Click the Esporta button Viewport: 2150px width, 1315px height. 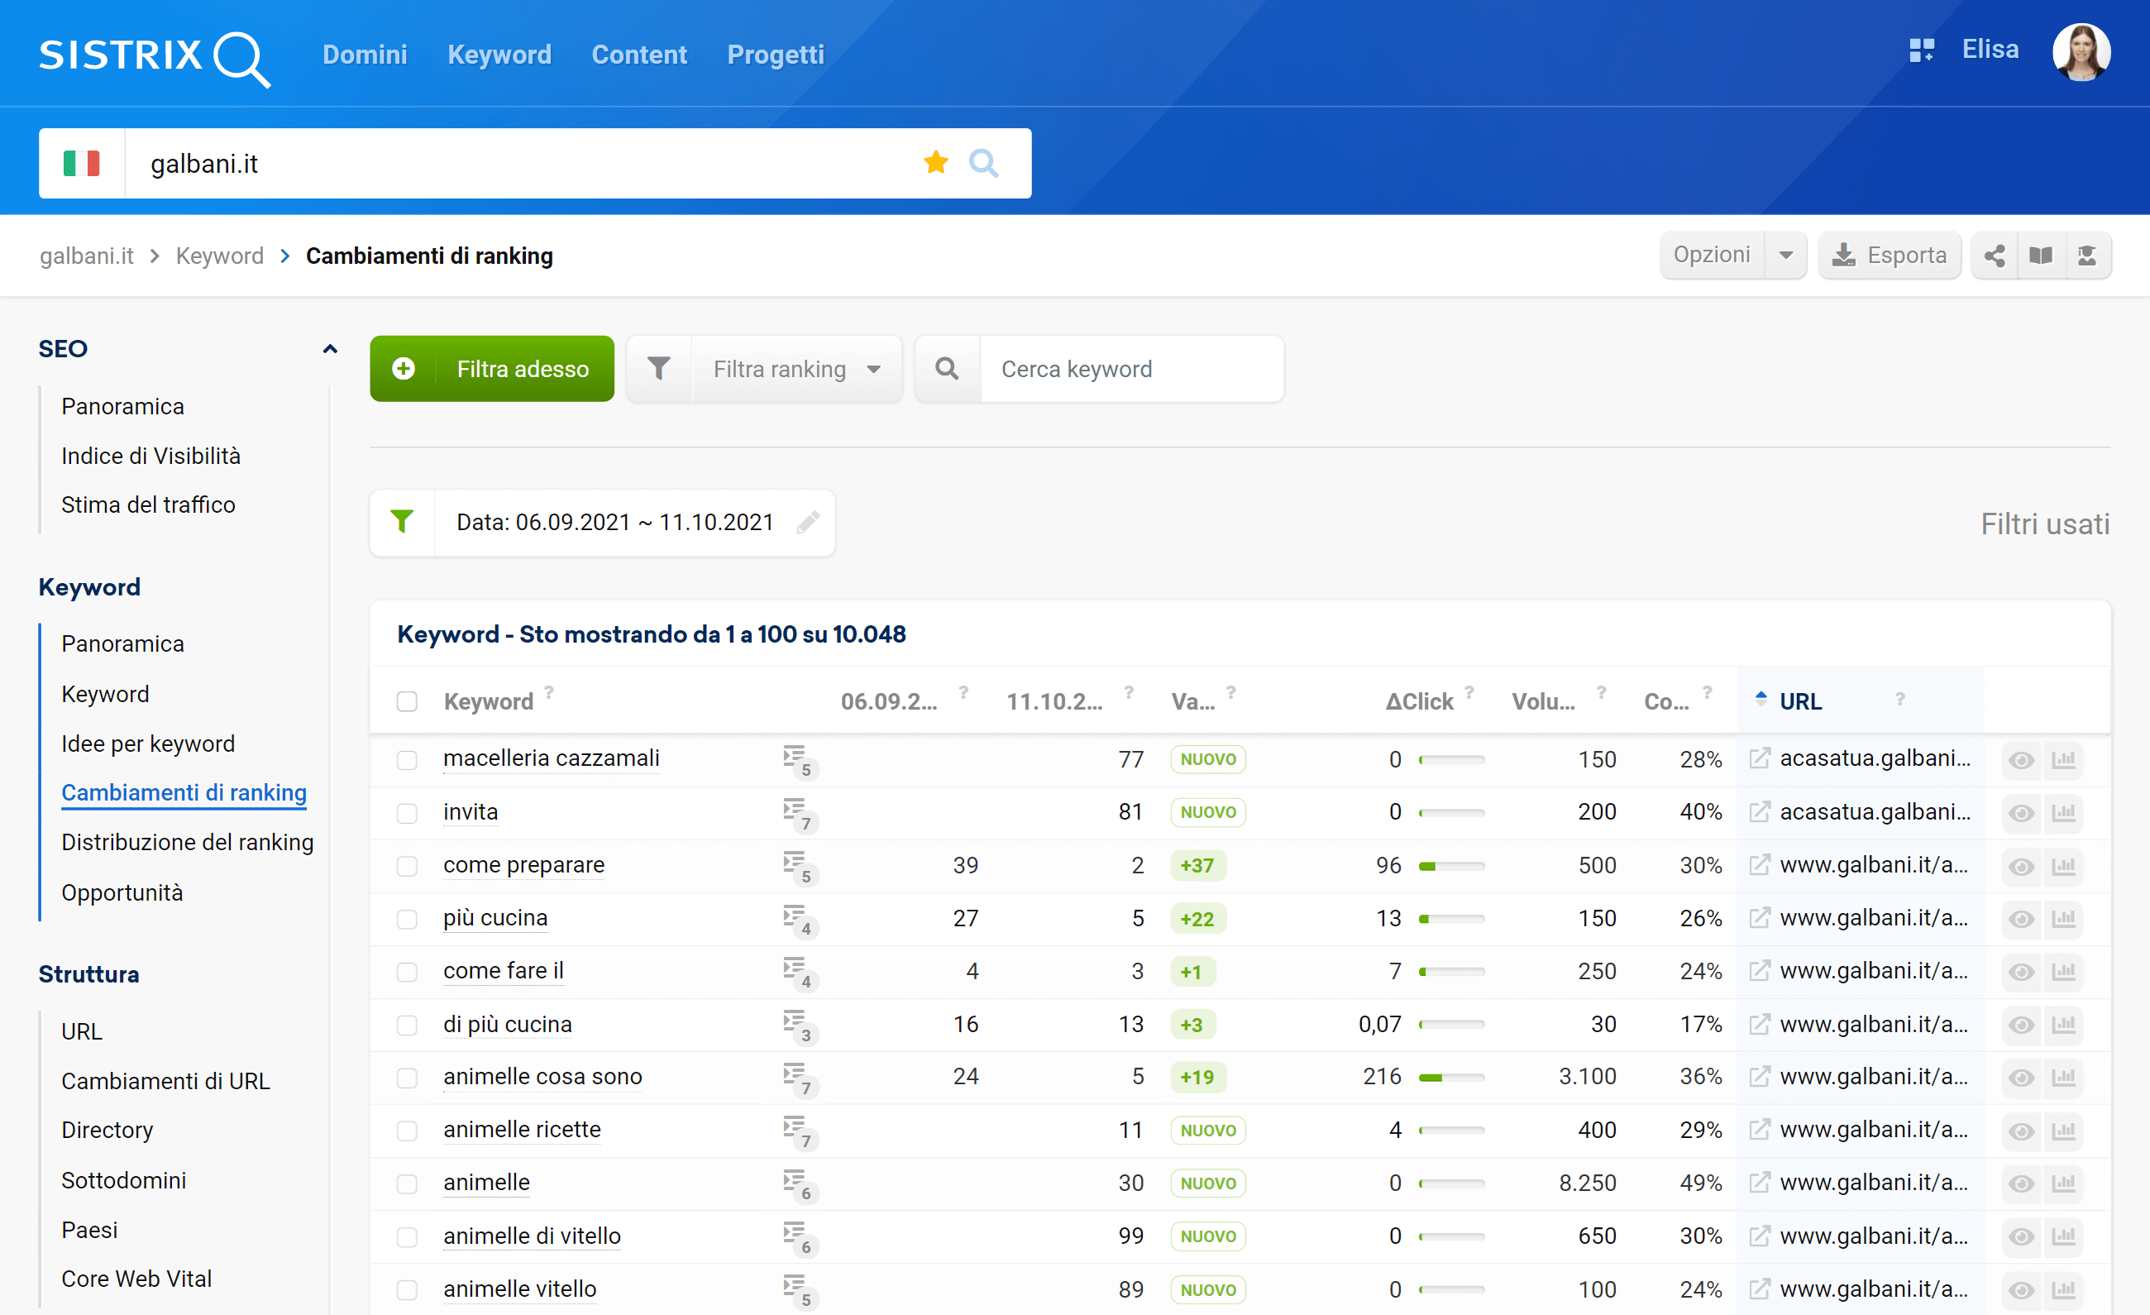coord(1890,256)
